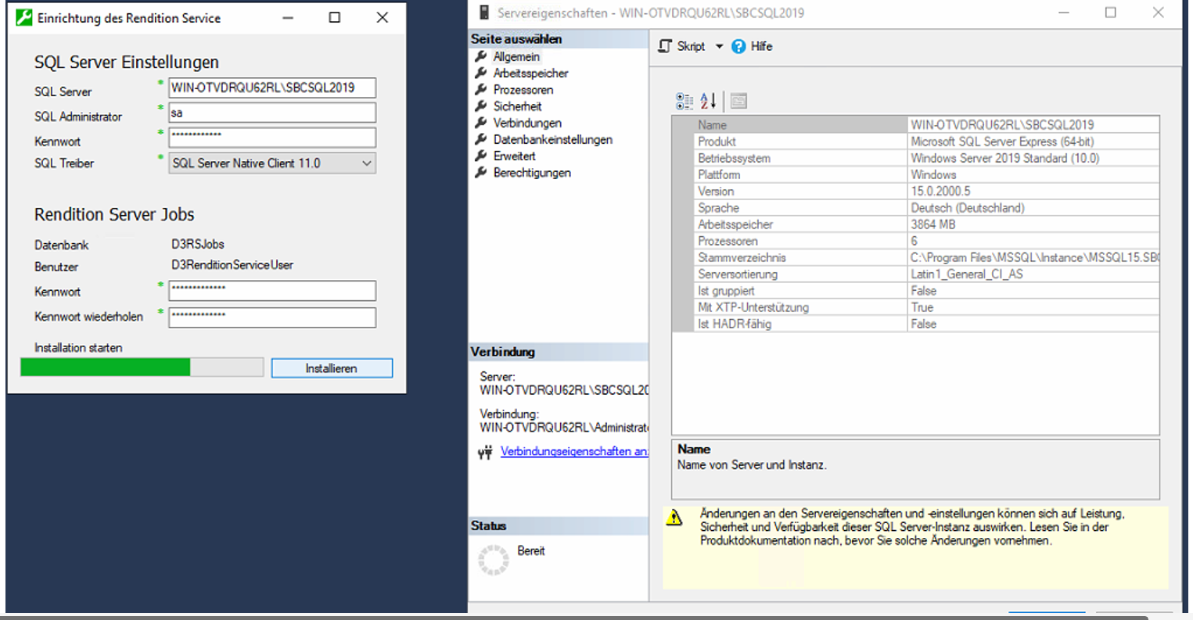Click the Rendition Service green wrench icon
Viewport: 1193px width, 620px height.
pyautogui.click(x=24, y=18)
